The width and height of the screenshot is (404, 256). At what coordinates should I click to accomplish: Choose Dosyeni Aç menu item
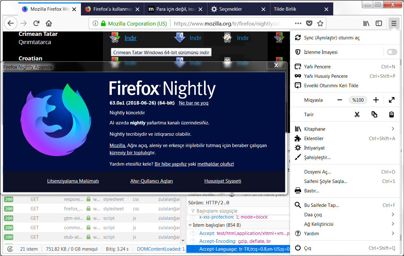click(345, 172)
